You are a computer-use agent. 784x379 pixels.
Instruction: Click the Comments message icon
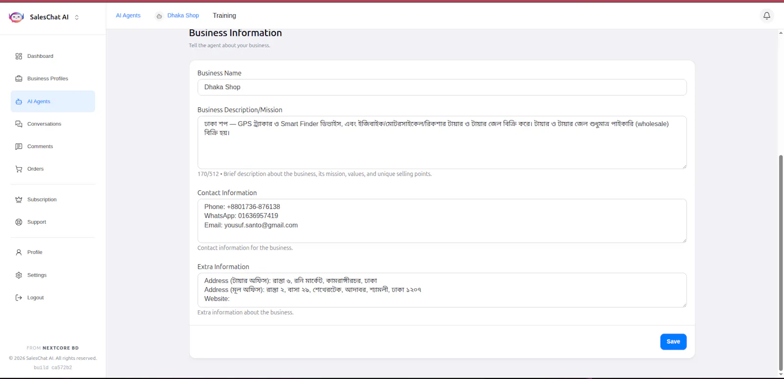coord(19,147)
